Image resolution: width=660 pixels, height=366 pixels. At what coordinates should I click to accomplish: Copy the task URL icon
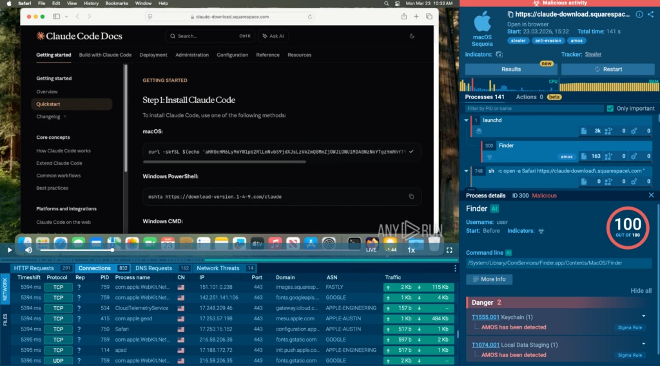[510, 14]
